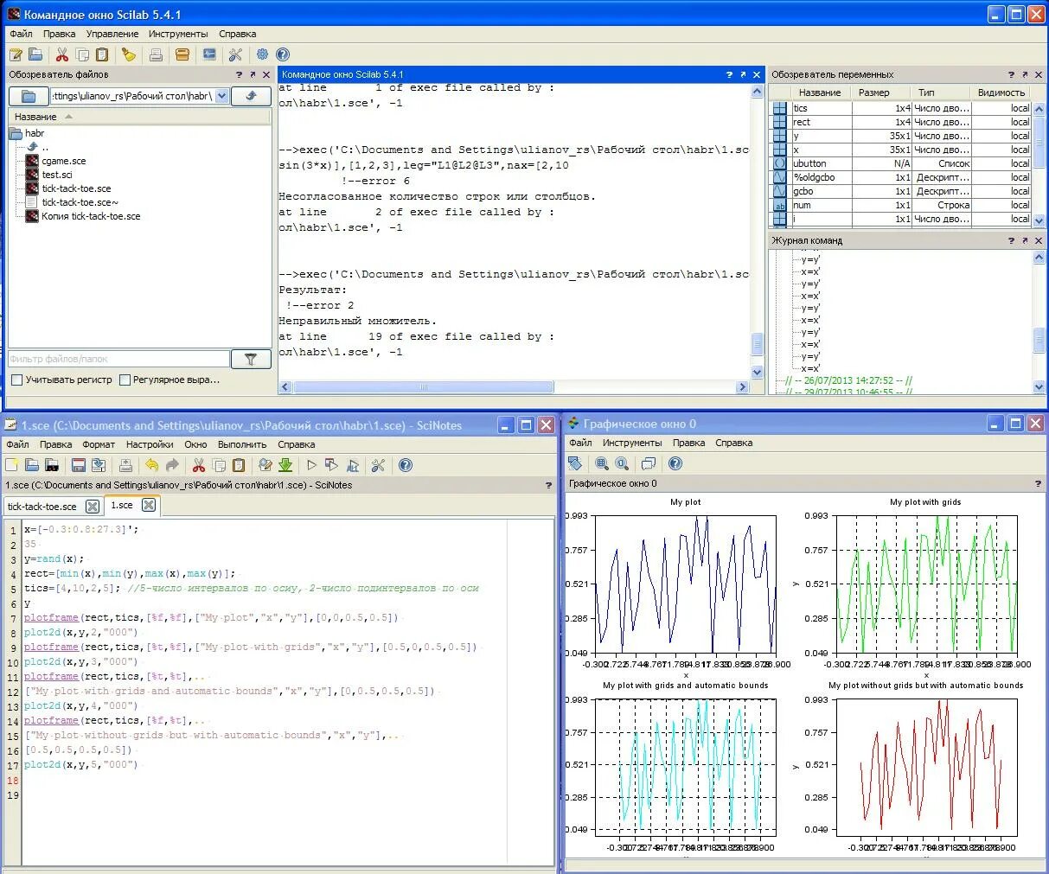
Task: Click the file filter input field
Action: tap(118, 359)
